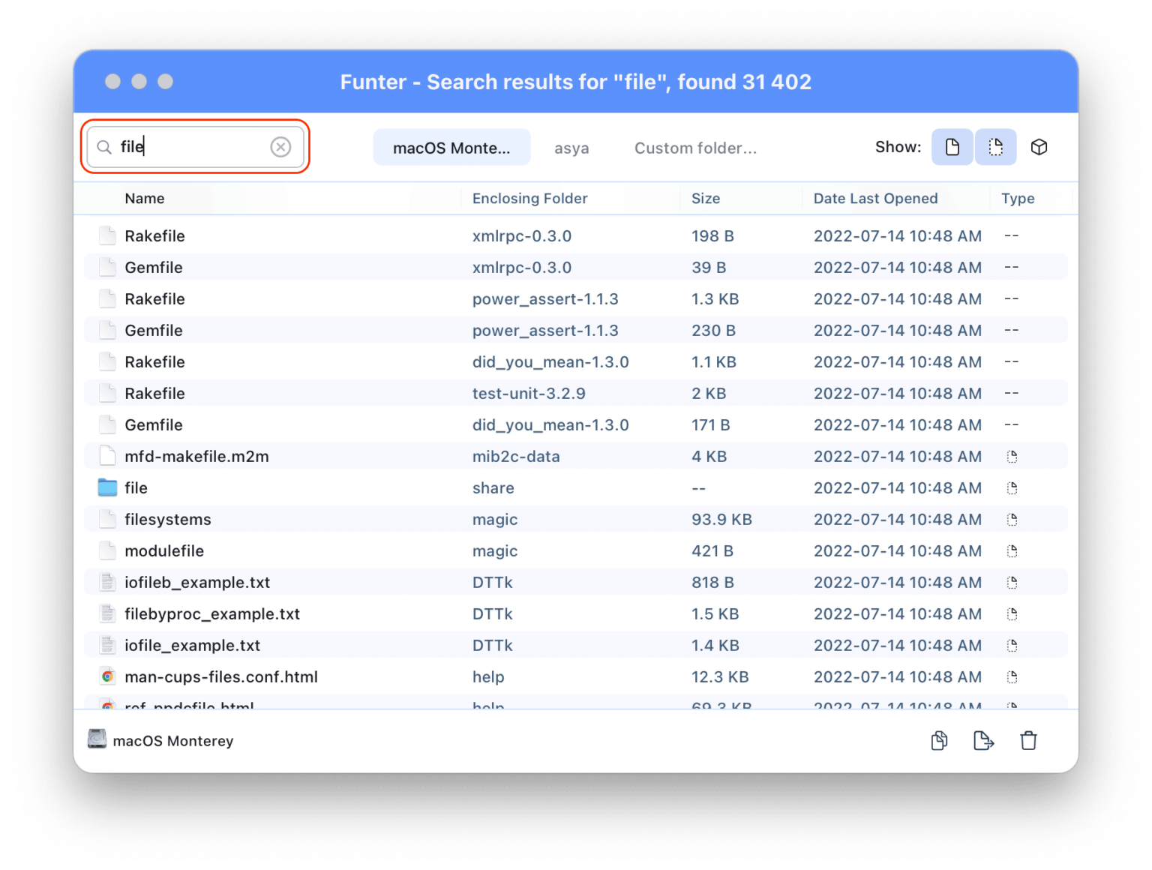Select the "asya" search location tab
Image resolution: width=1152 pixels, height=870 pixels.
click(571, 148)
